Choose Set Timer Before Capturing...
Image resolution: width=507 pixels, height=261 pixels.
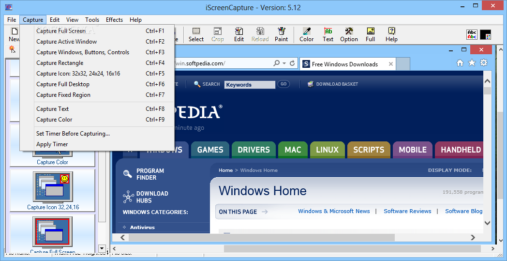pos(97,134)
